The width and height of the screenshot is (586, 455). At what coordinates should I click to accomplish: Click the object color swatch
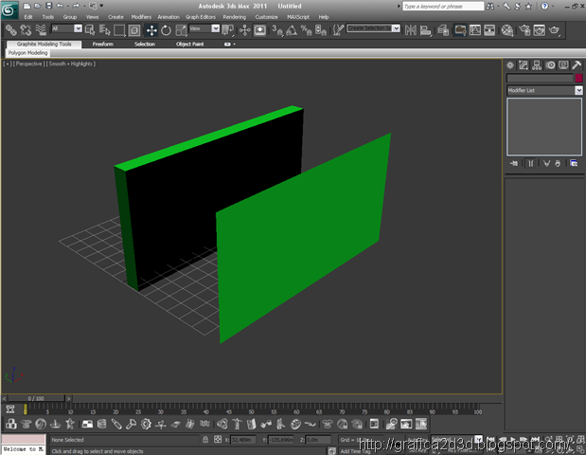(x=578, y=78)
